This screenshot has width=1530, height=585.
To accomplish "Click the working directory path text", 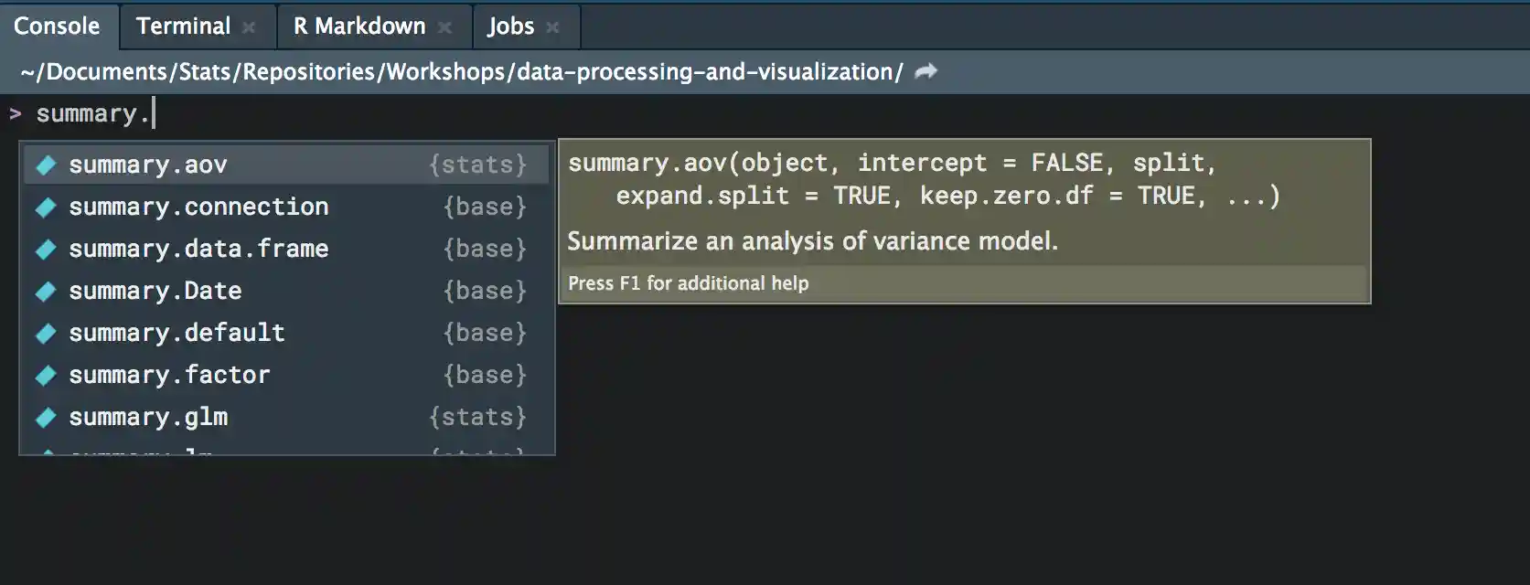I will tap(462, 71).
